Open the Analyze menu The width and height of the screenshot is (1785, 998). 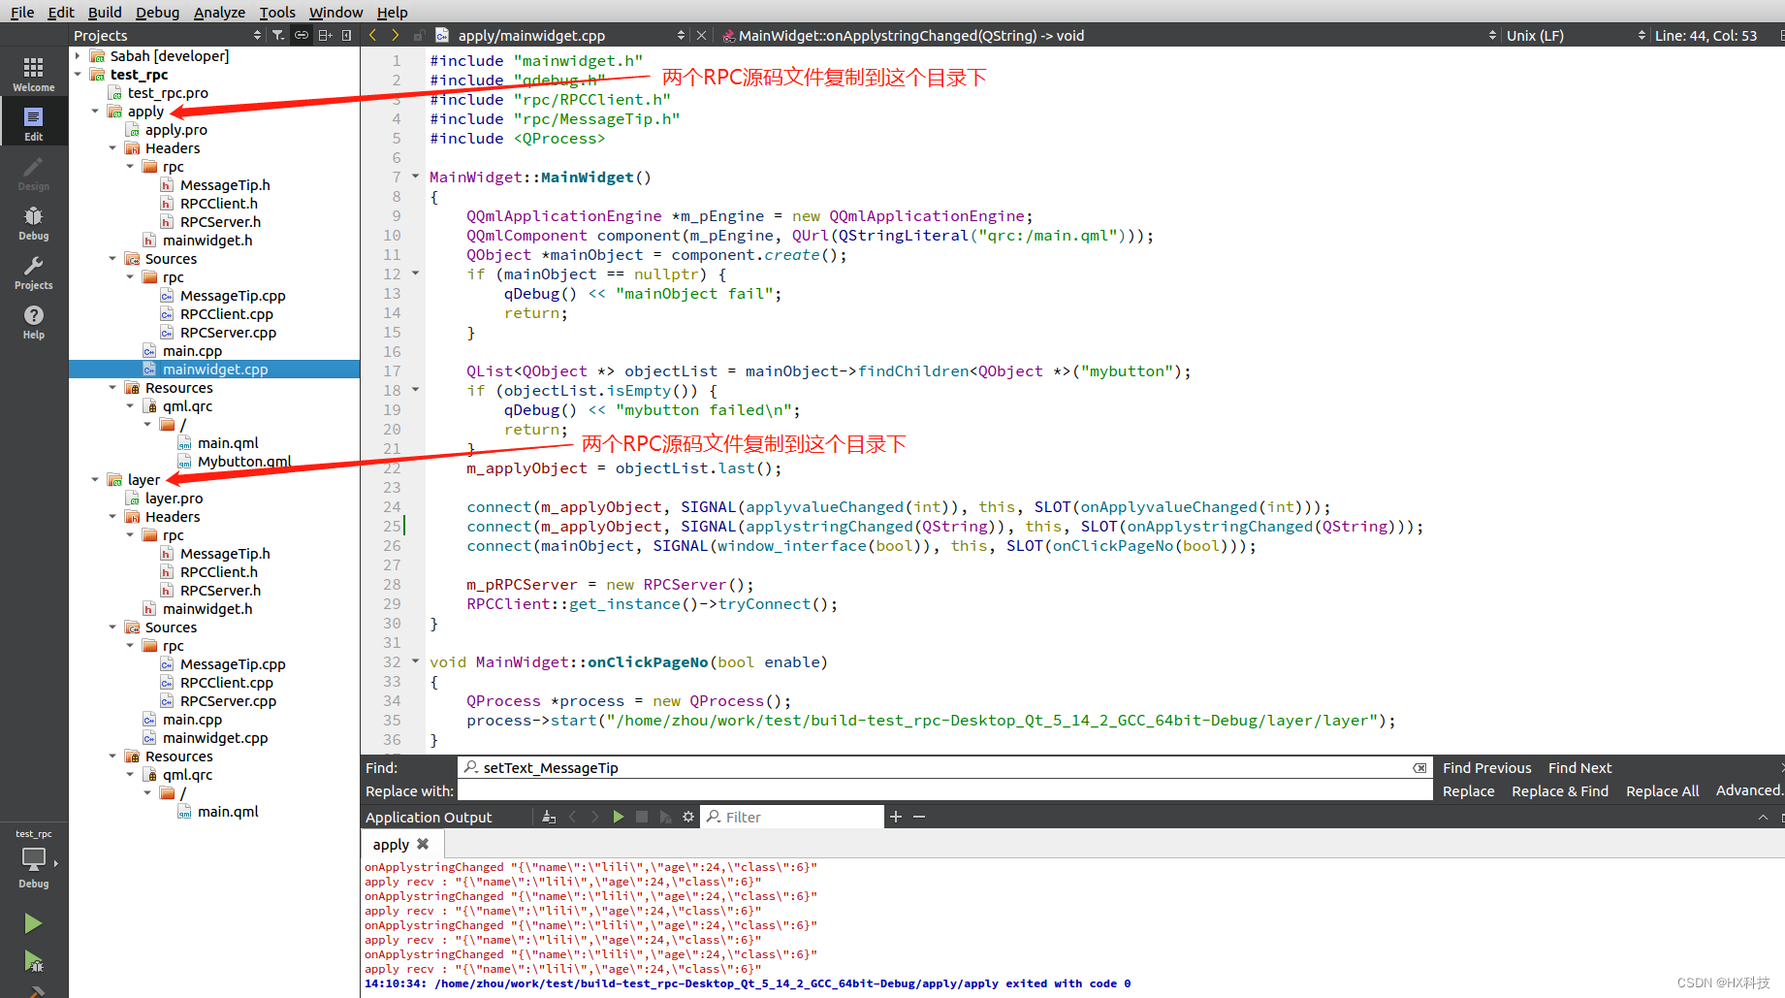(219, 12)
